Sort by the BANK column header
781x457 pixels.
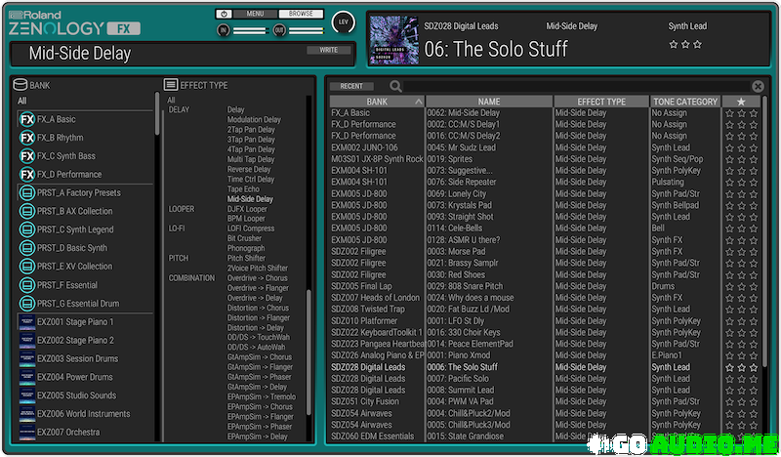click(377, 102)
